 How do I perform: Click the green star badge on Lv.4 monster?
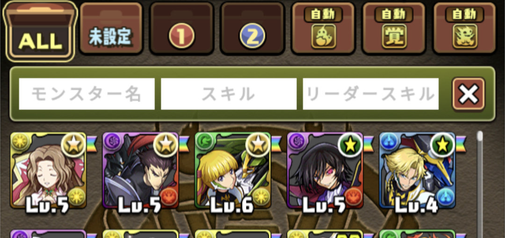pos(442,145)
